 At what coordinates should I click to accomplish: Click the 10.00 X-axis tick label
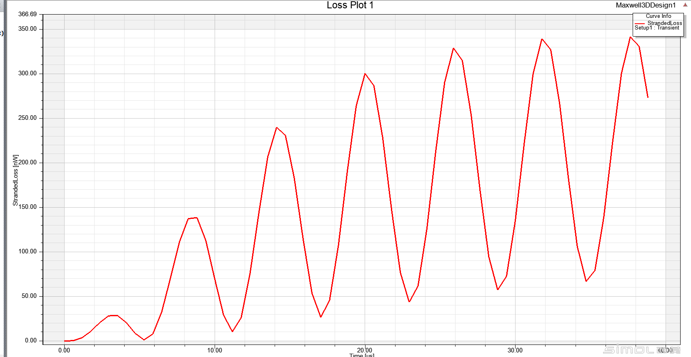point(215,350)
